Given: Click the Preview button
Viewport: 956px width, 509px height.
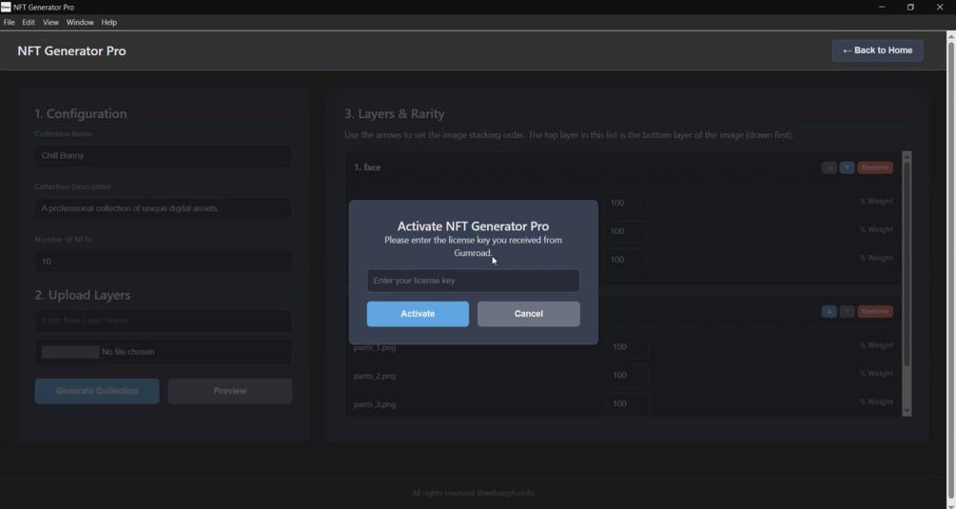Looking at the screenshot, I should point(230,391).
